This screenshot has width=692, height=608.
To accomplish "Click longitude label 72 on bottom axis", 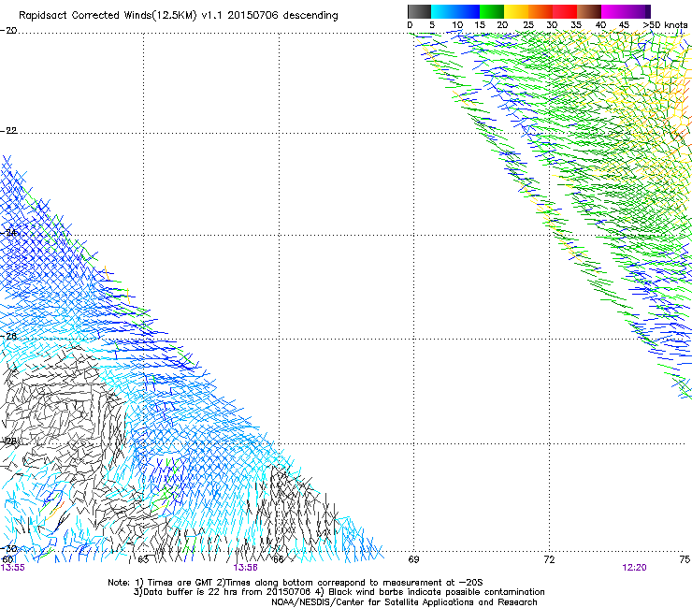I will point(549,559).
